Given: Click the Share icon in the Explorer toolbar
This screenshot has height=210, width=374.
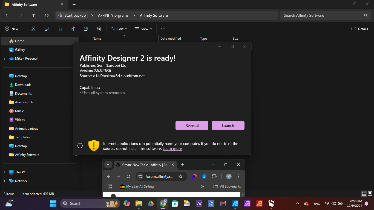Looking at the screenshot, I should 86,29.
